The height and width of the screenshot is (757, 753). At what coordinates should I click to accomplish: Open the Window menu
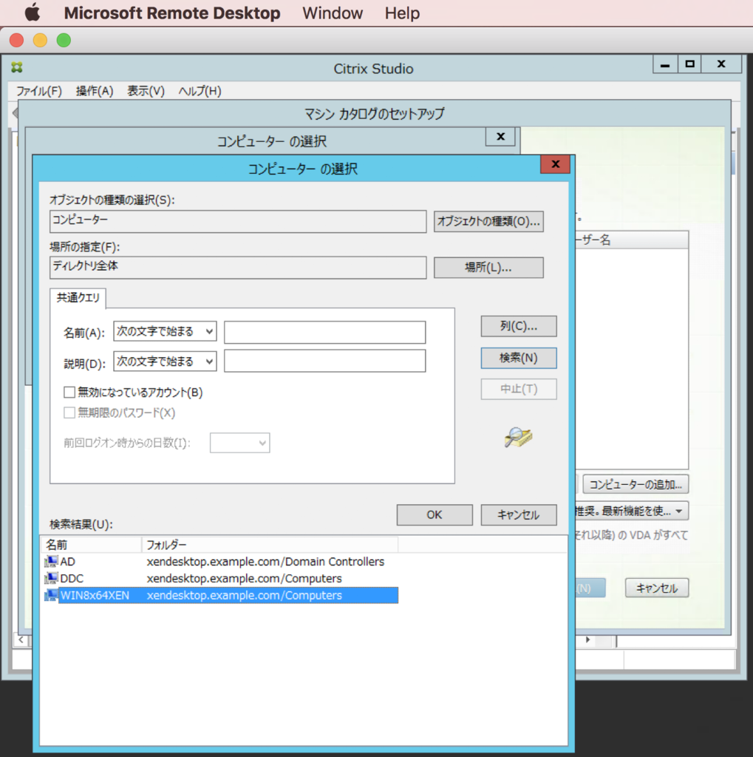pos(333,13)
